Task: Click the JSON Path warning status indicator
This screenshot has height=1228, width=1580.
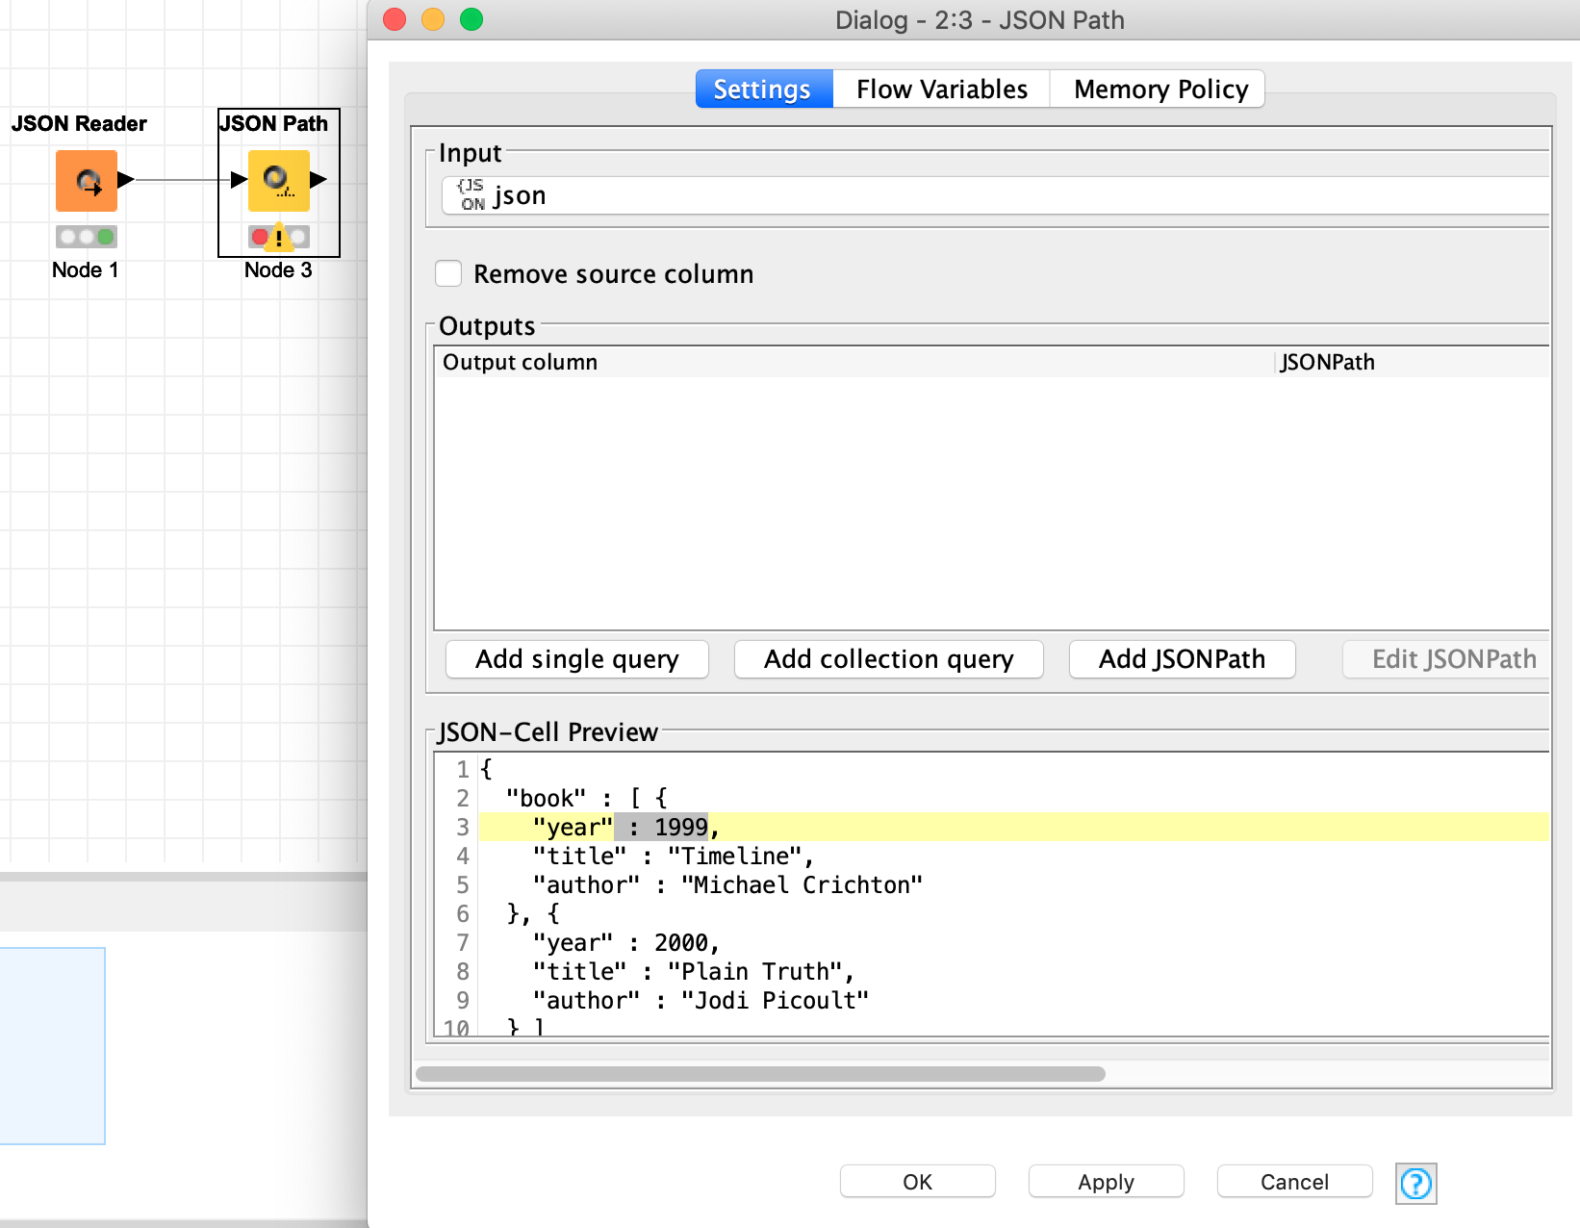Action: tap(279, 237)
